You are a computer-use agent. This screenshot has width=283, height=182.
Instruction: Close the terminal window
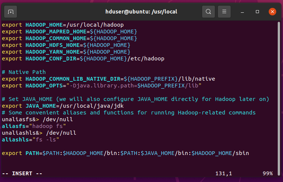pos(272,12)
